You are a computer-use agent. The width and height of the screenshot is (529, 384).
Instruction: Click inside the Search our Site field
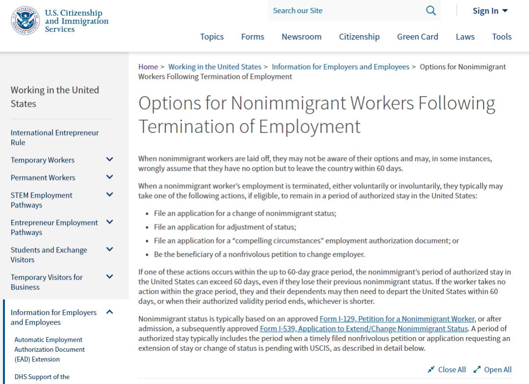point(345,11)
